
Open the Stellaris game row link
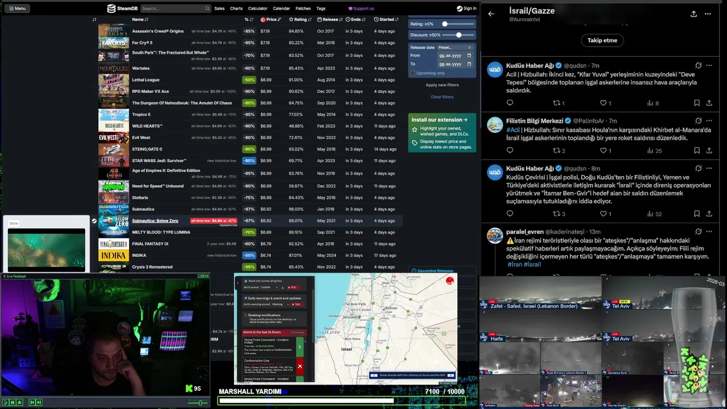[x=140, y=198]
